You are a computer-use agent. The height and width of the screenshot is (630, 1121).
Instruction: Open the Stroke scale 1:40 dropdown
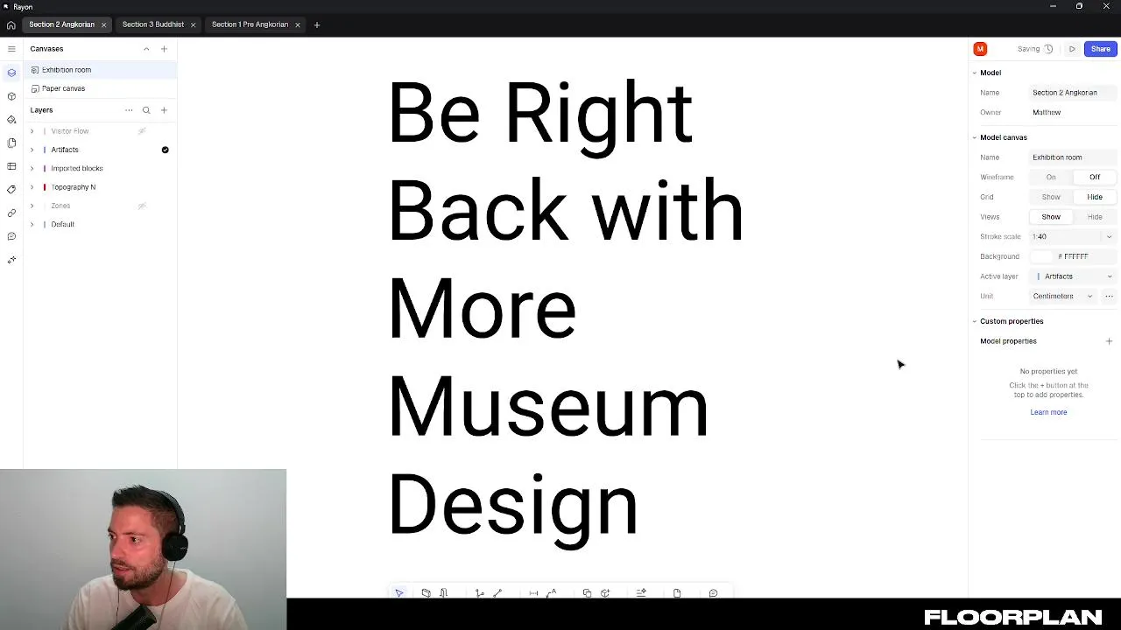(x=1073, y=236)
